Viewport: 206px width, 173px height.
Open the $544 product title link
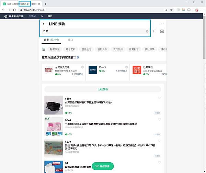[x=101, y=124]
